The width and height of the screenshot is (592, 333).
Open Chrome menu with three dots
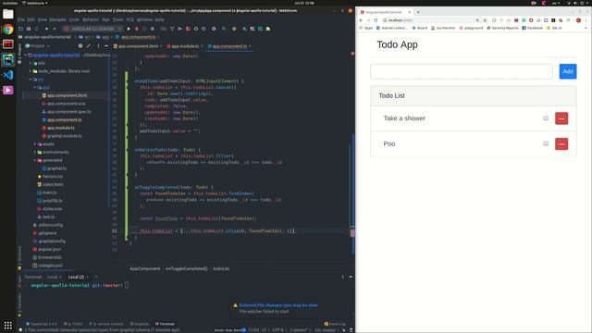(586, 20)
